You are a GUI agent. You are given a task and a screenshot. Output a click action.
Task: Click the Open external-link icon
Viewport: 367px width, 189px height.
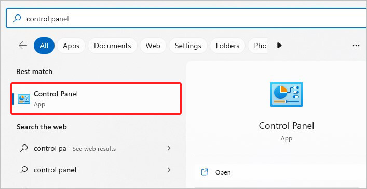[x=205, y=172]
